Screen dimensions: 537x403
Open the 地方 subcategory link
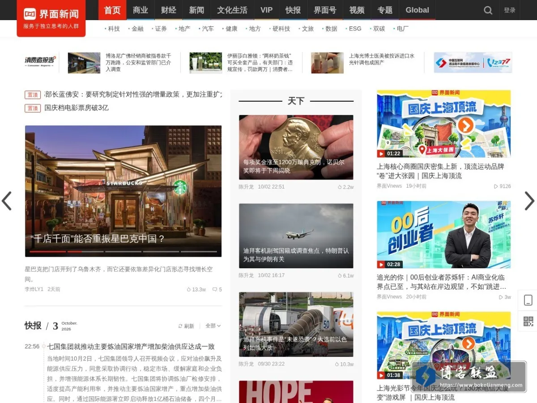255,29
